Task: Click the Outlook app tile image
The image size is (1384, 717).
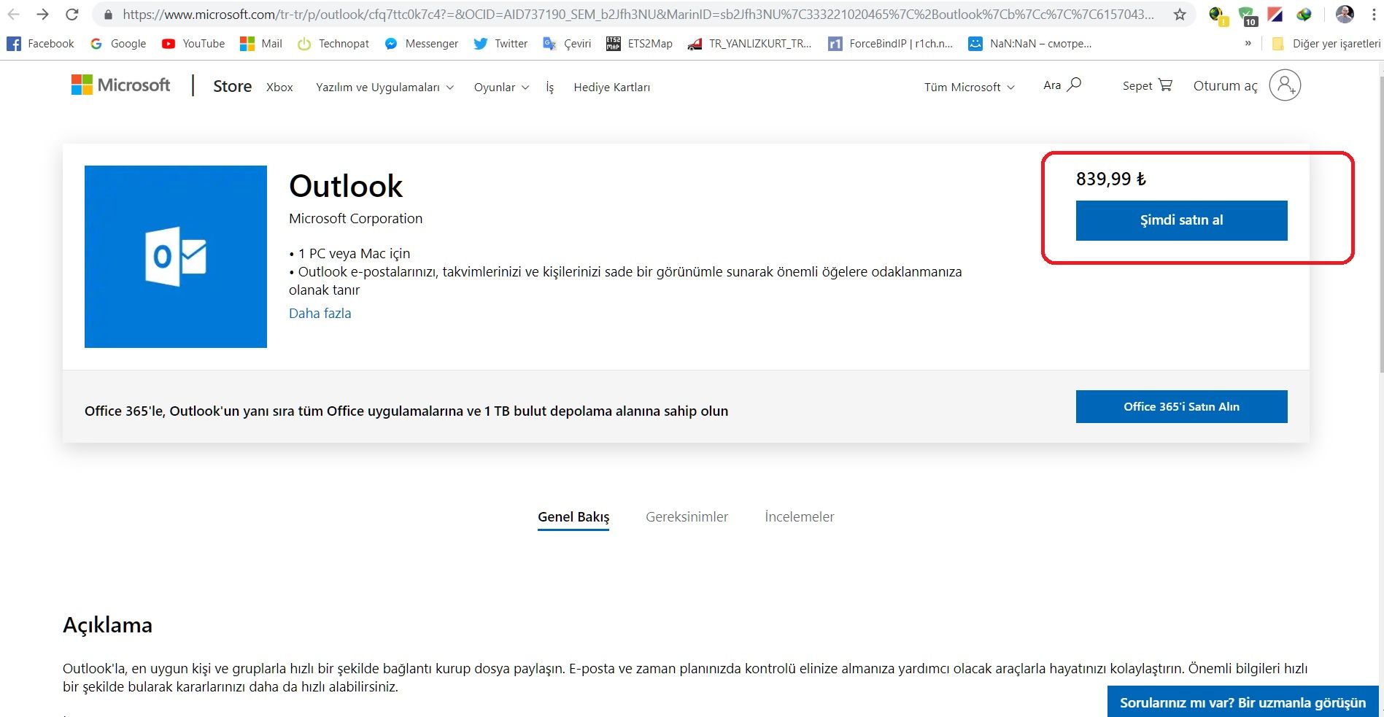Action: point(176,257)
